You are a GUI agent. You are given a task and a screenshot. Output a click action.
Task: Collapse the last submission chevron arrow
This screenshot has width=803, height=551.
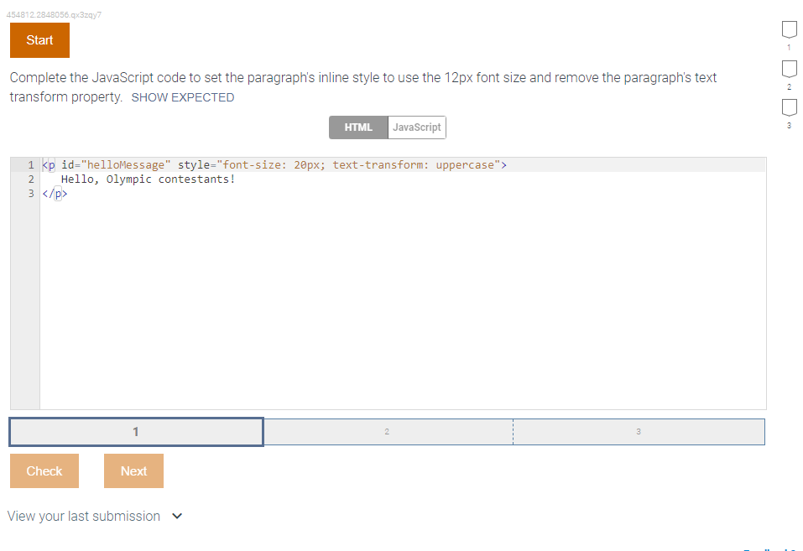176,516
